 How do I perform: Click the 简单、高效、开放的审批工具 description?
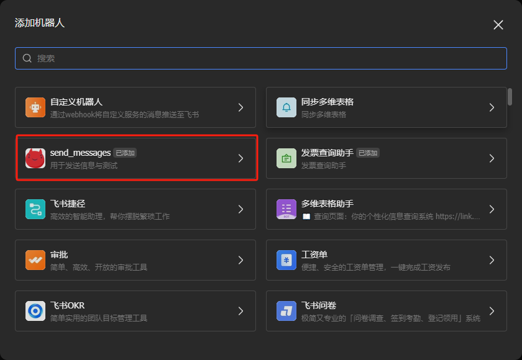99,268
